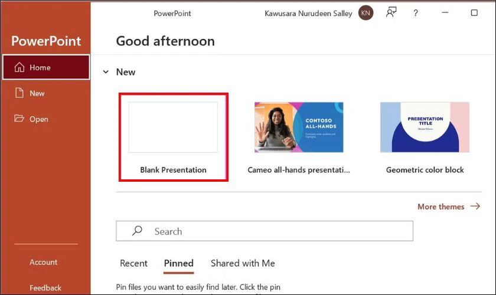Screen dimensions: 496x295
Task: Click the magnifier search icon
Action: coord(137,231)
